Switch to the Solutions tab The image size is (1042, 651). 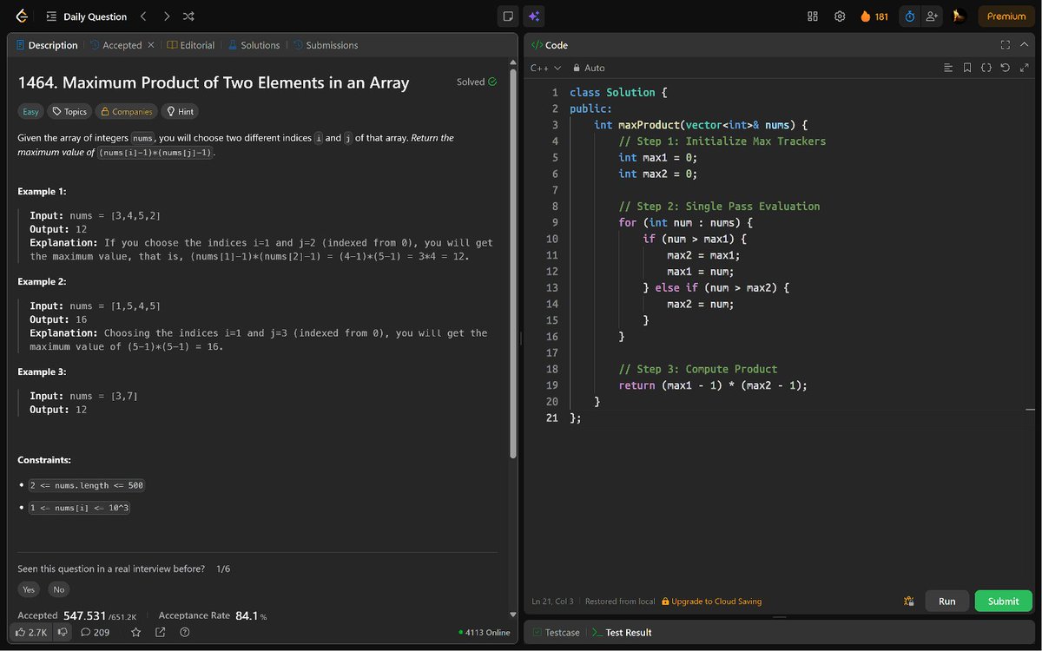point(254,45)
